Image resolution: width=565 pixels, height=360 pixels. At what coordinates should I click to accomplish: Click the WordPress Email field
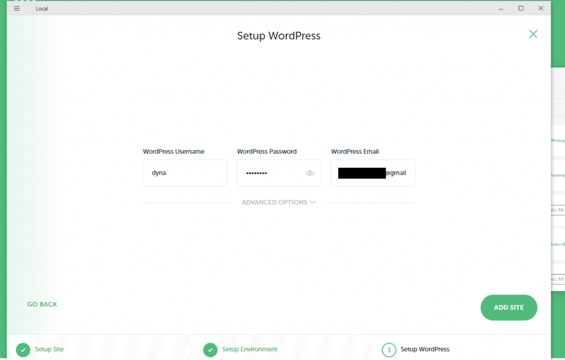click(373, 173)
